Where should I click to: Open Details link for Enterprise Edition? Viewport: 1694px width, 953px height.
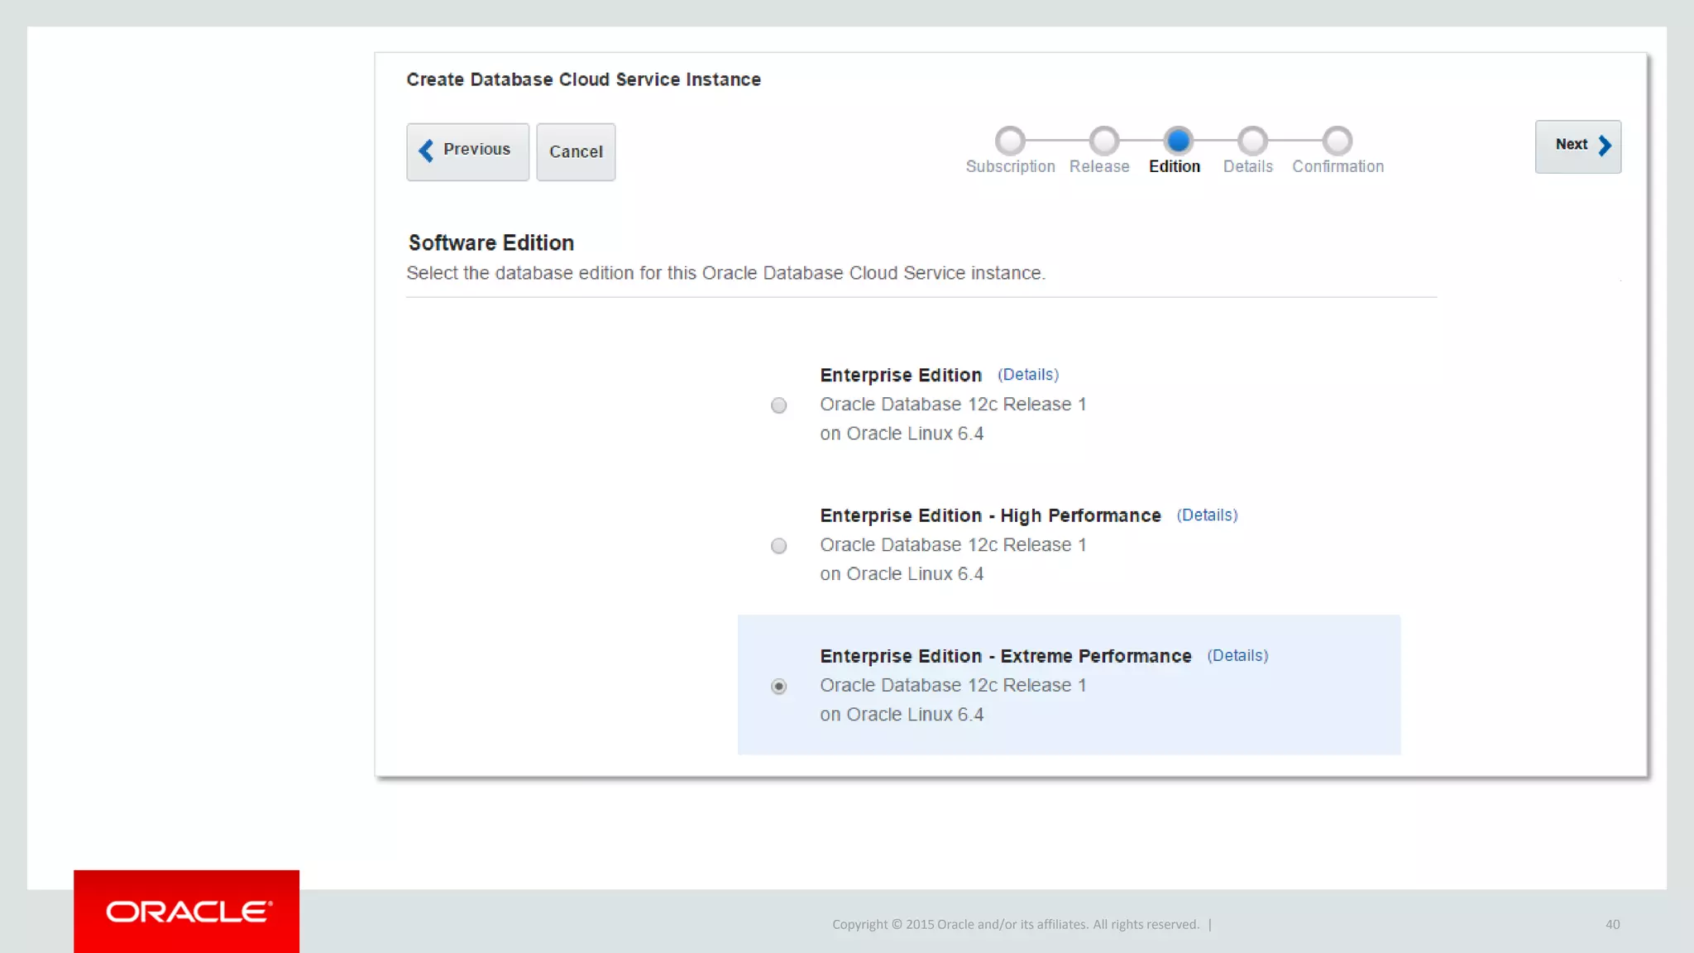[1027, 375]
